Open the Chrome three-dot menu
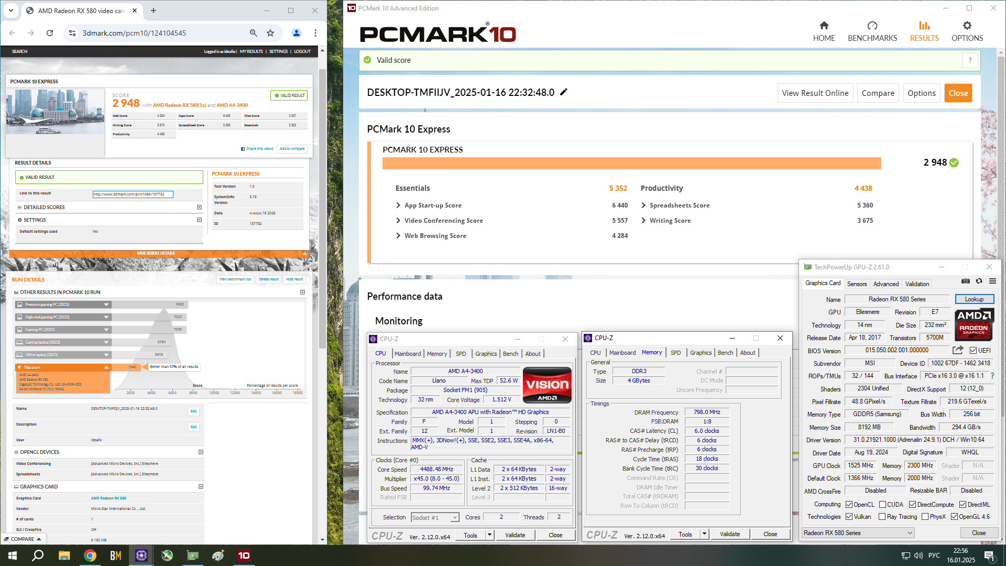The image size is (1006, 566). (315, 33)
